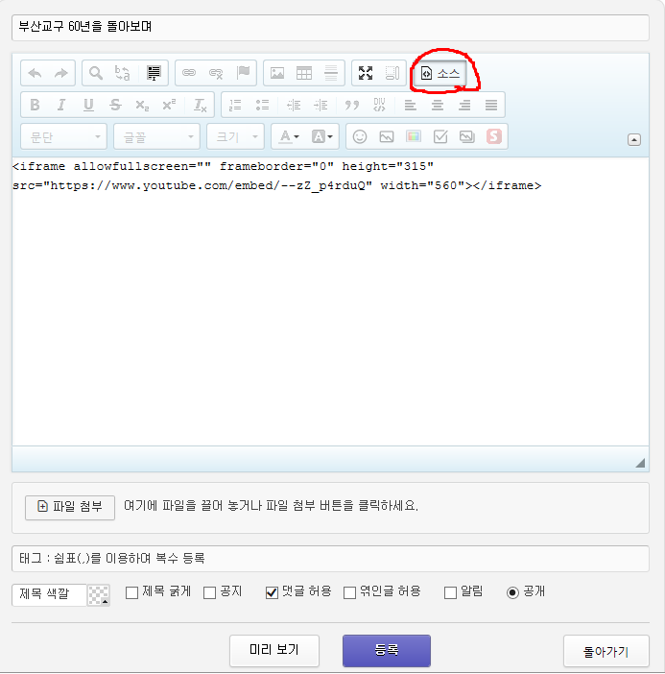Click the insert table icon
Viewport: 665px width, 674px height.
pyautogui.click(x=303, y=73)
